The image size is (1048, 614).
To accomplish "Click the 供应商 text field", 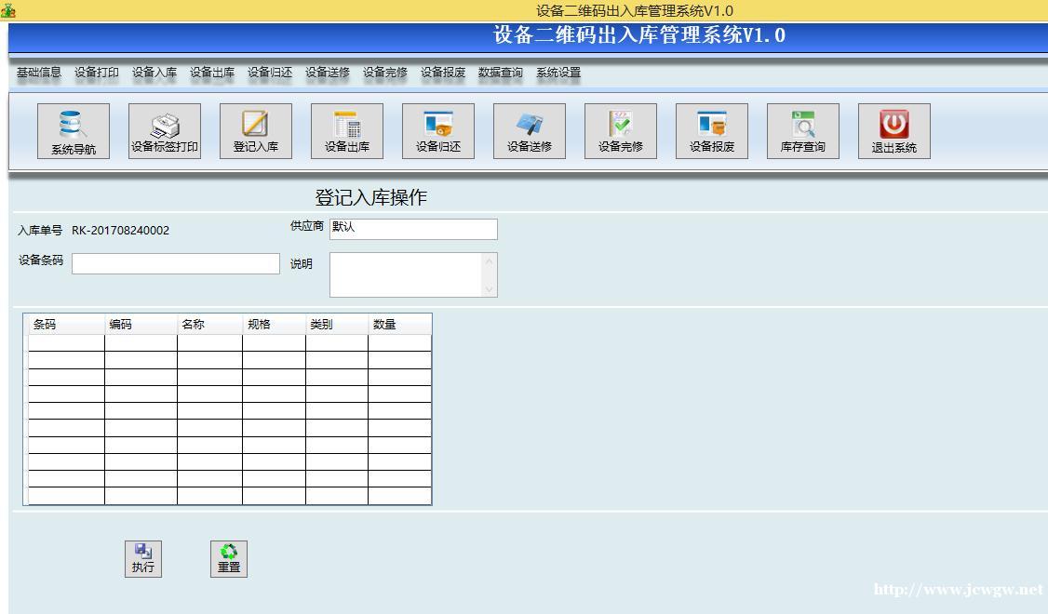I will [x=413, y=229].
